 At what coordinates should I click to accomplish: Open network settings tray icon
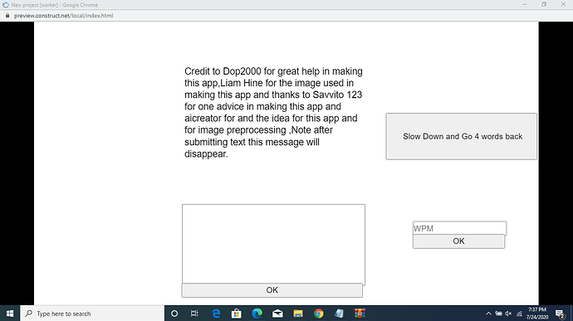click(x=519, y=314)
